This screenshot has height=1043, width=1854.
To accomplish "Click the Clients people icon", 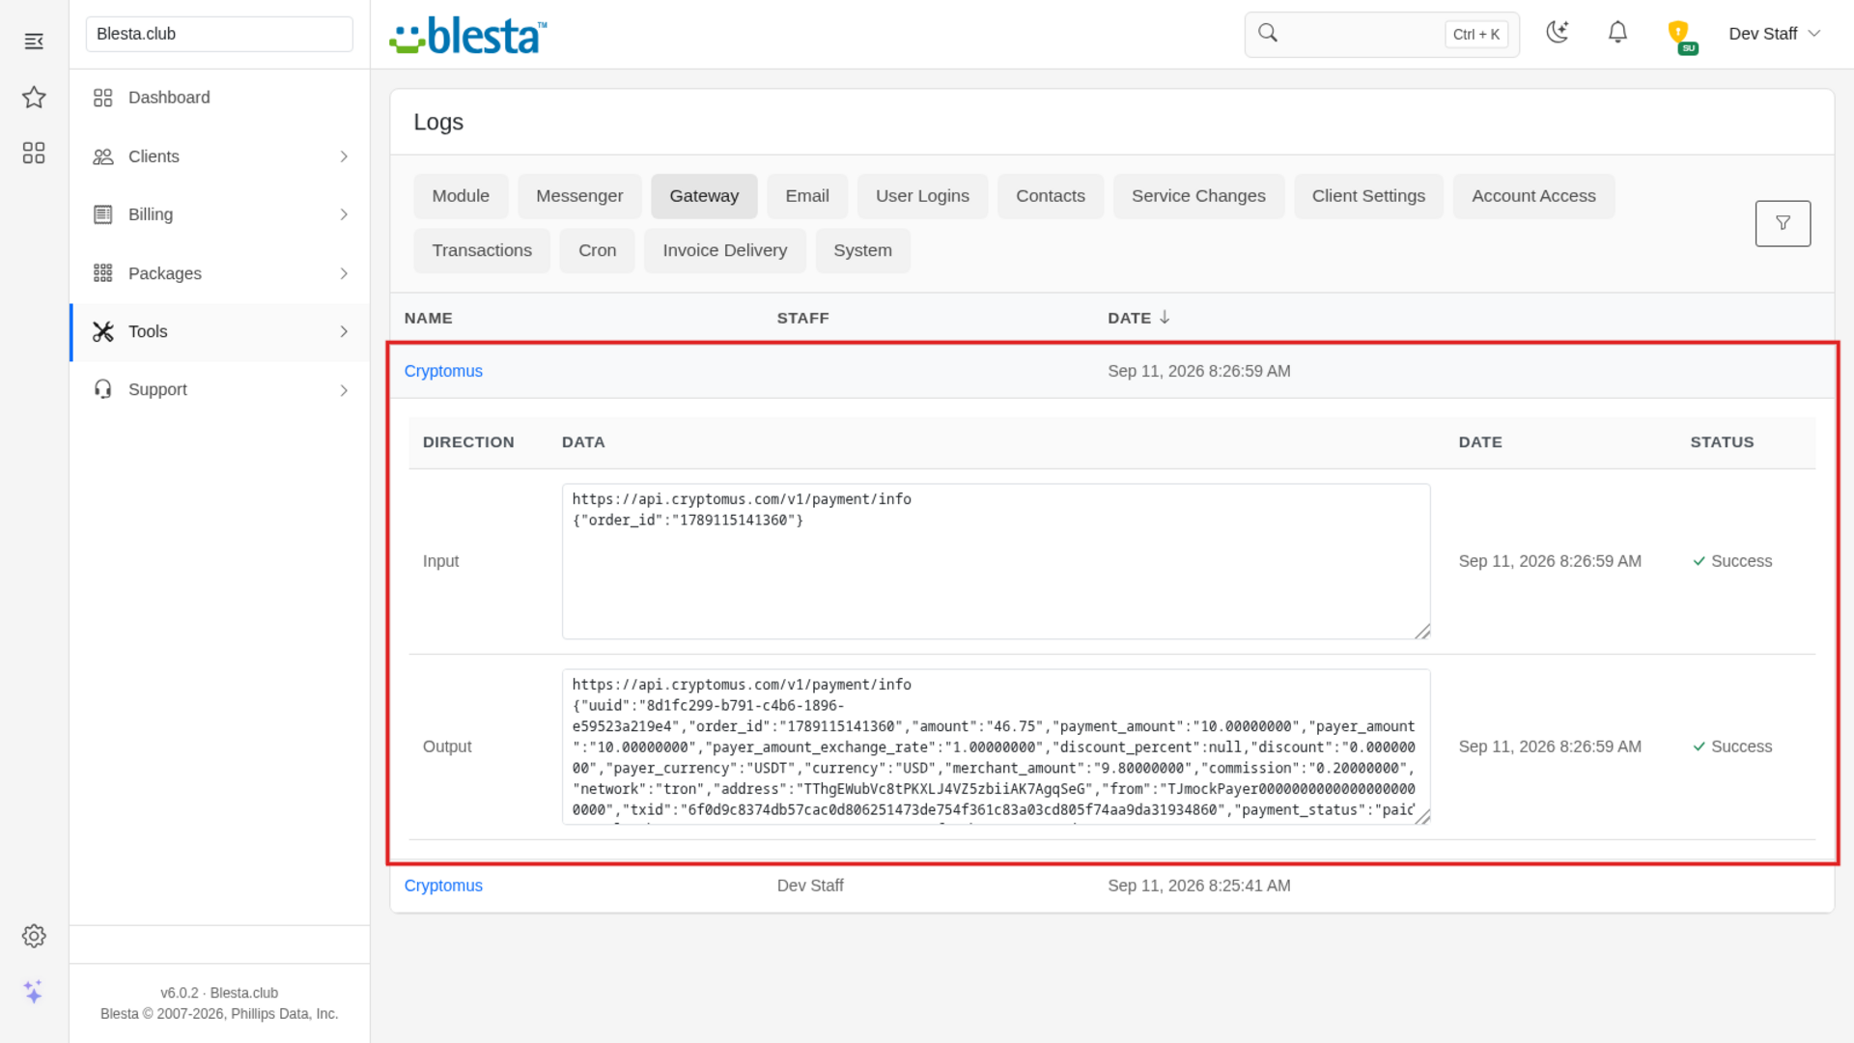I will point(102,156).
